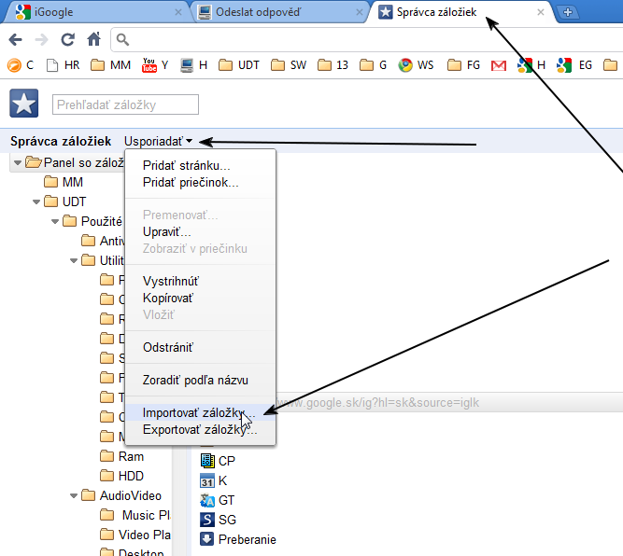Open the Chrome WS bookmark
The image size is (623, 556).
point(416,65)
